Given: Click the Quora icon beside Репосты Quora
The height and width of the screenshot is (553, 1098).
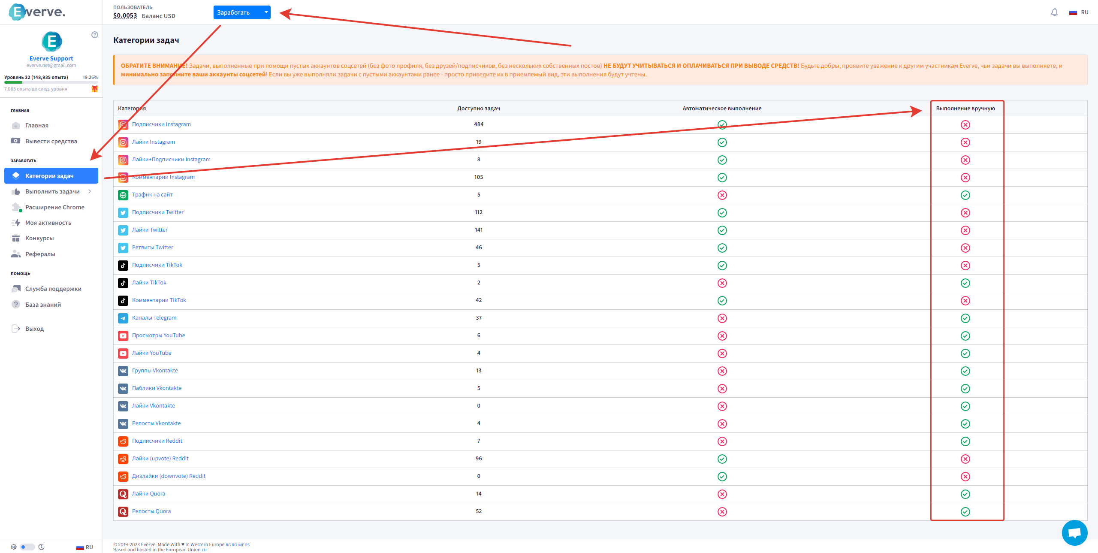Looking at the screenshot, I should (x=123, y=512).
